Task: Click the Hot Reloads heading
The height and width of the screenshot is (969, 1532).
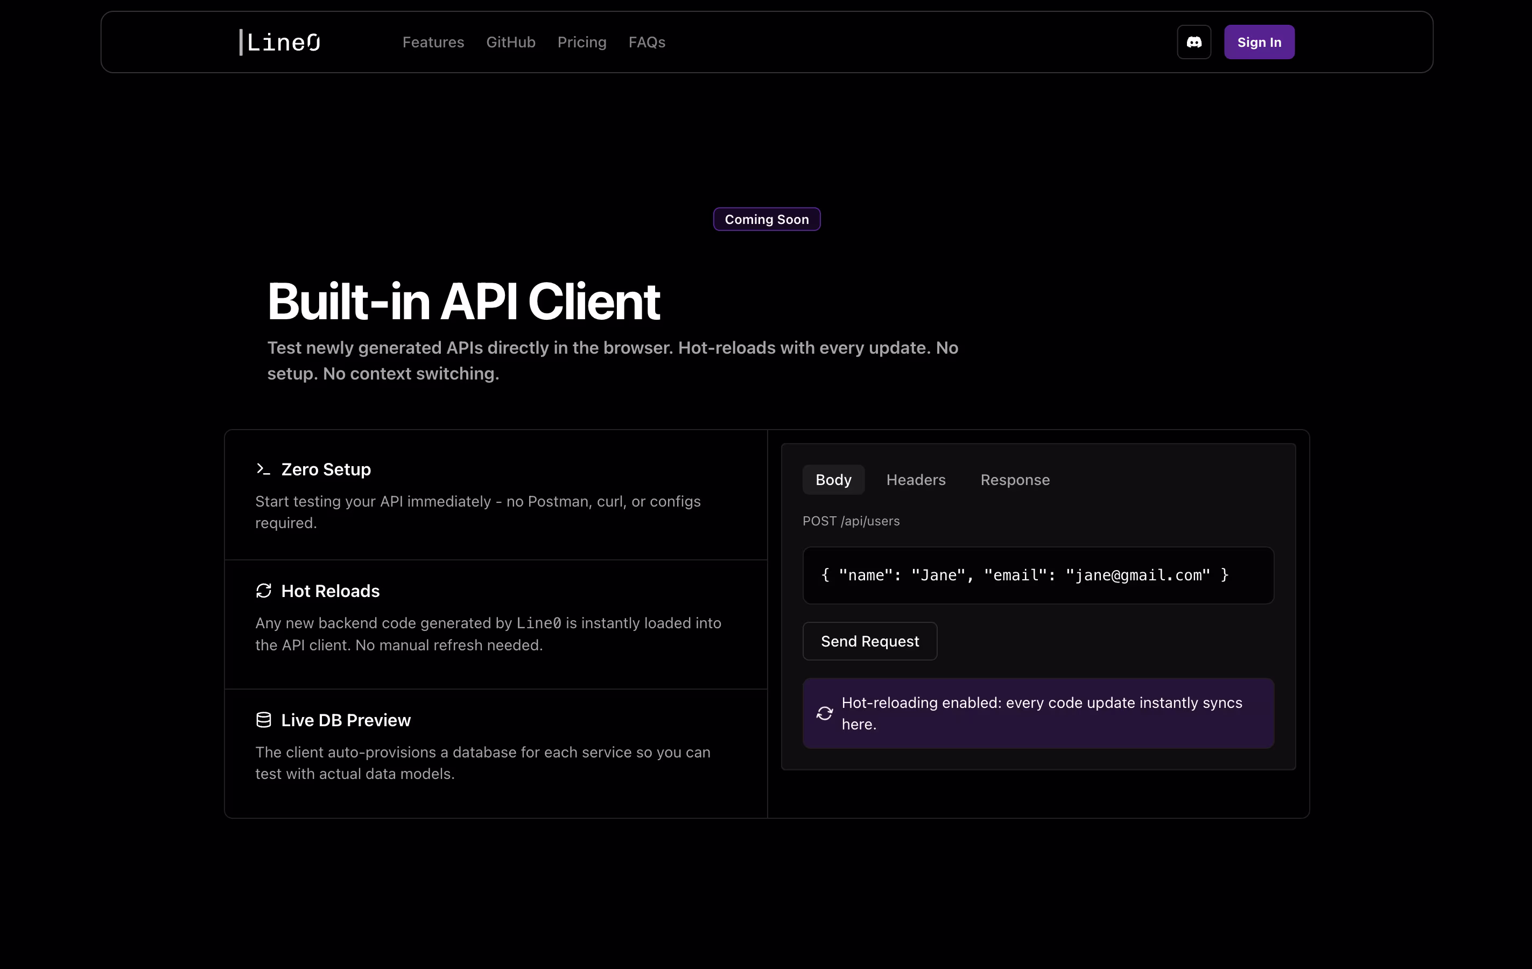Action: 330,591
